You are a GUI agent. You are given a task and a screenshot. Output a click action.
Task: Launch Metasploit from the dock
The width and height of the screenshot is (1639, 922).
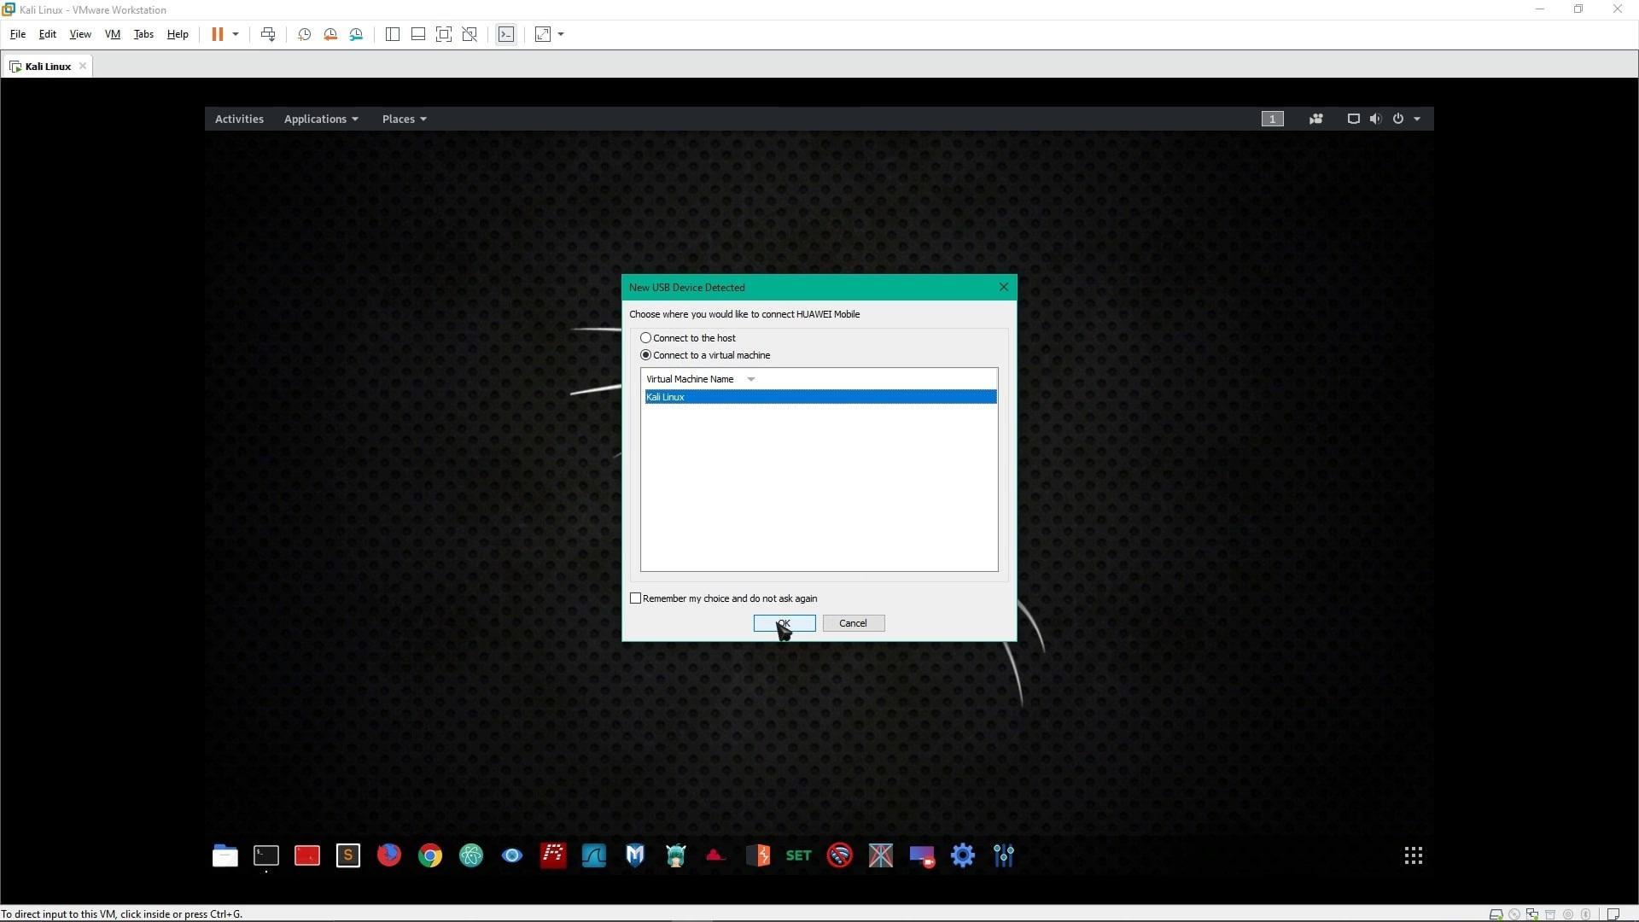click(635, 855)
